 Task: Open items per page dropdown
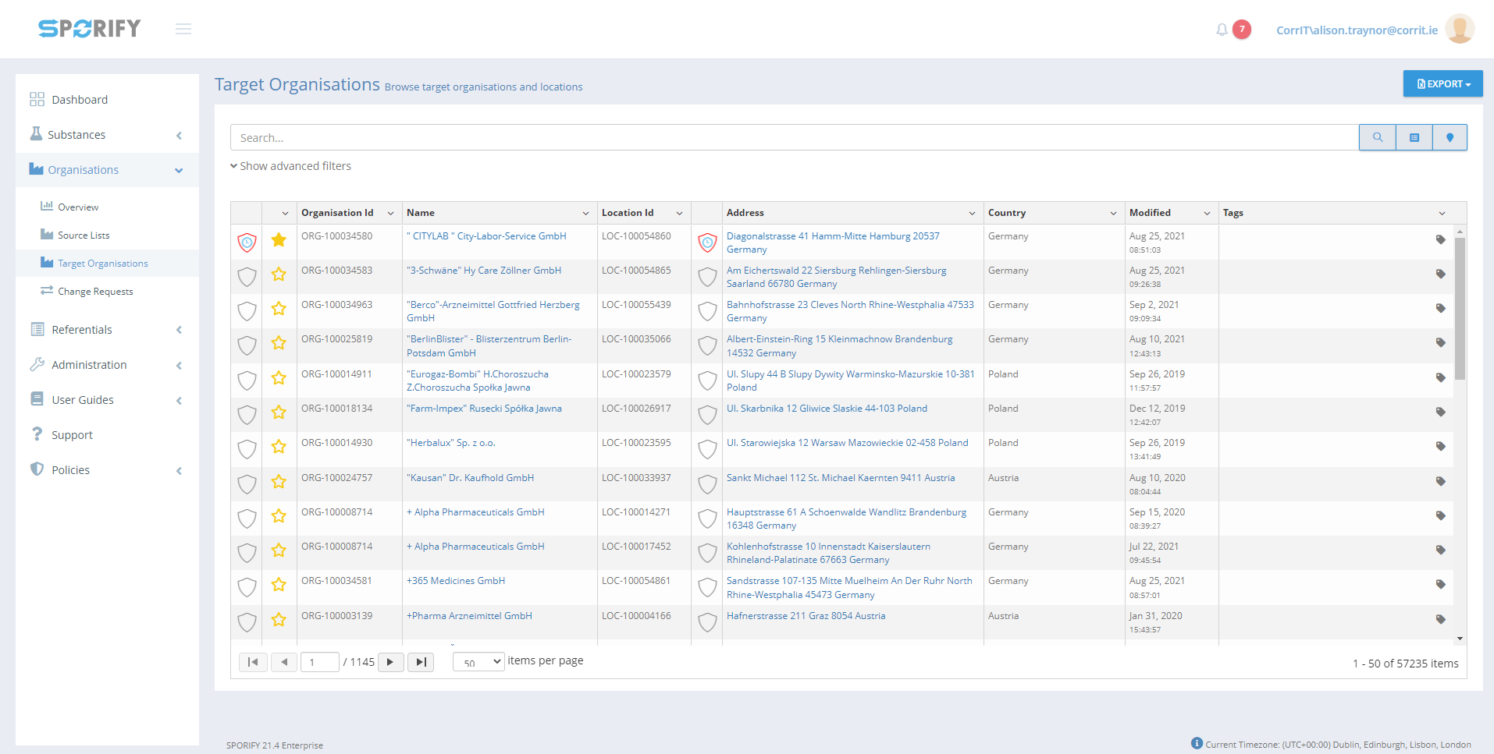(x=478, y=662)
